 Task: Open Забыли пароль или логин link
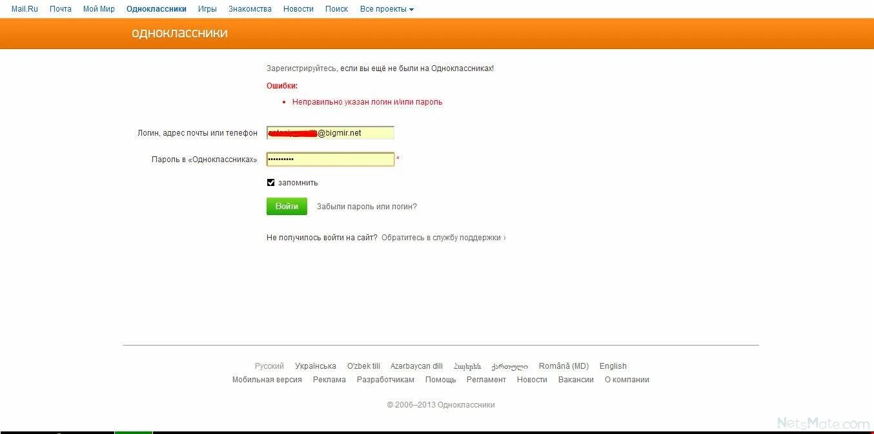pyautogui.click(x=367, y=207)
